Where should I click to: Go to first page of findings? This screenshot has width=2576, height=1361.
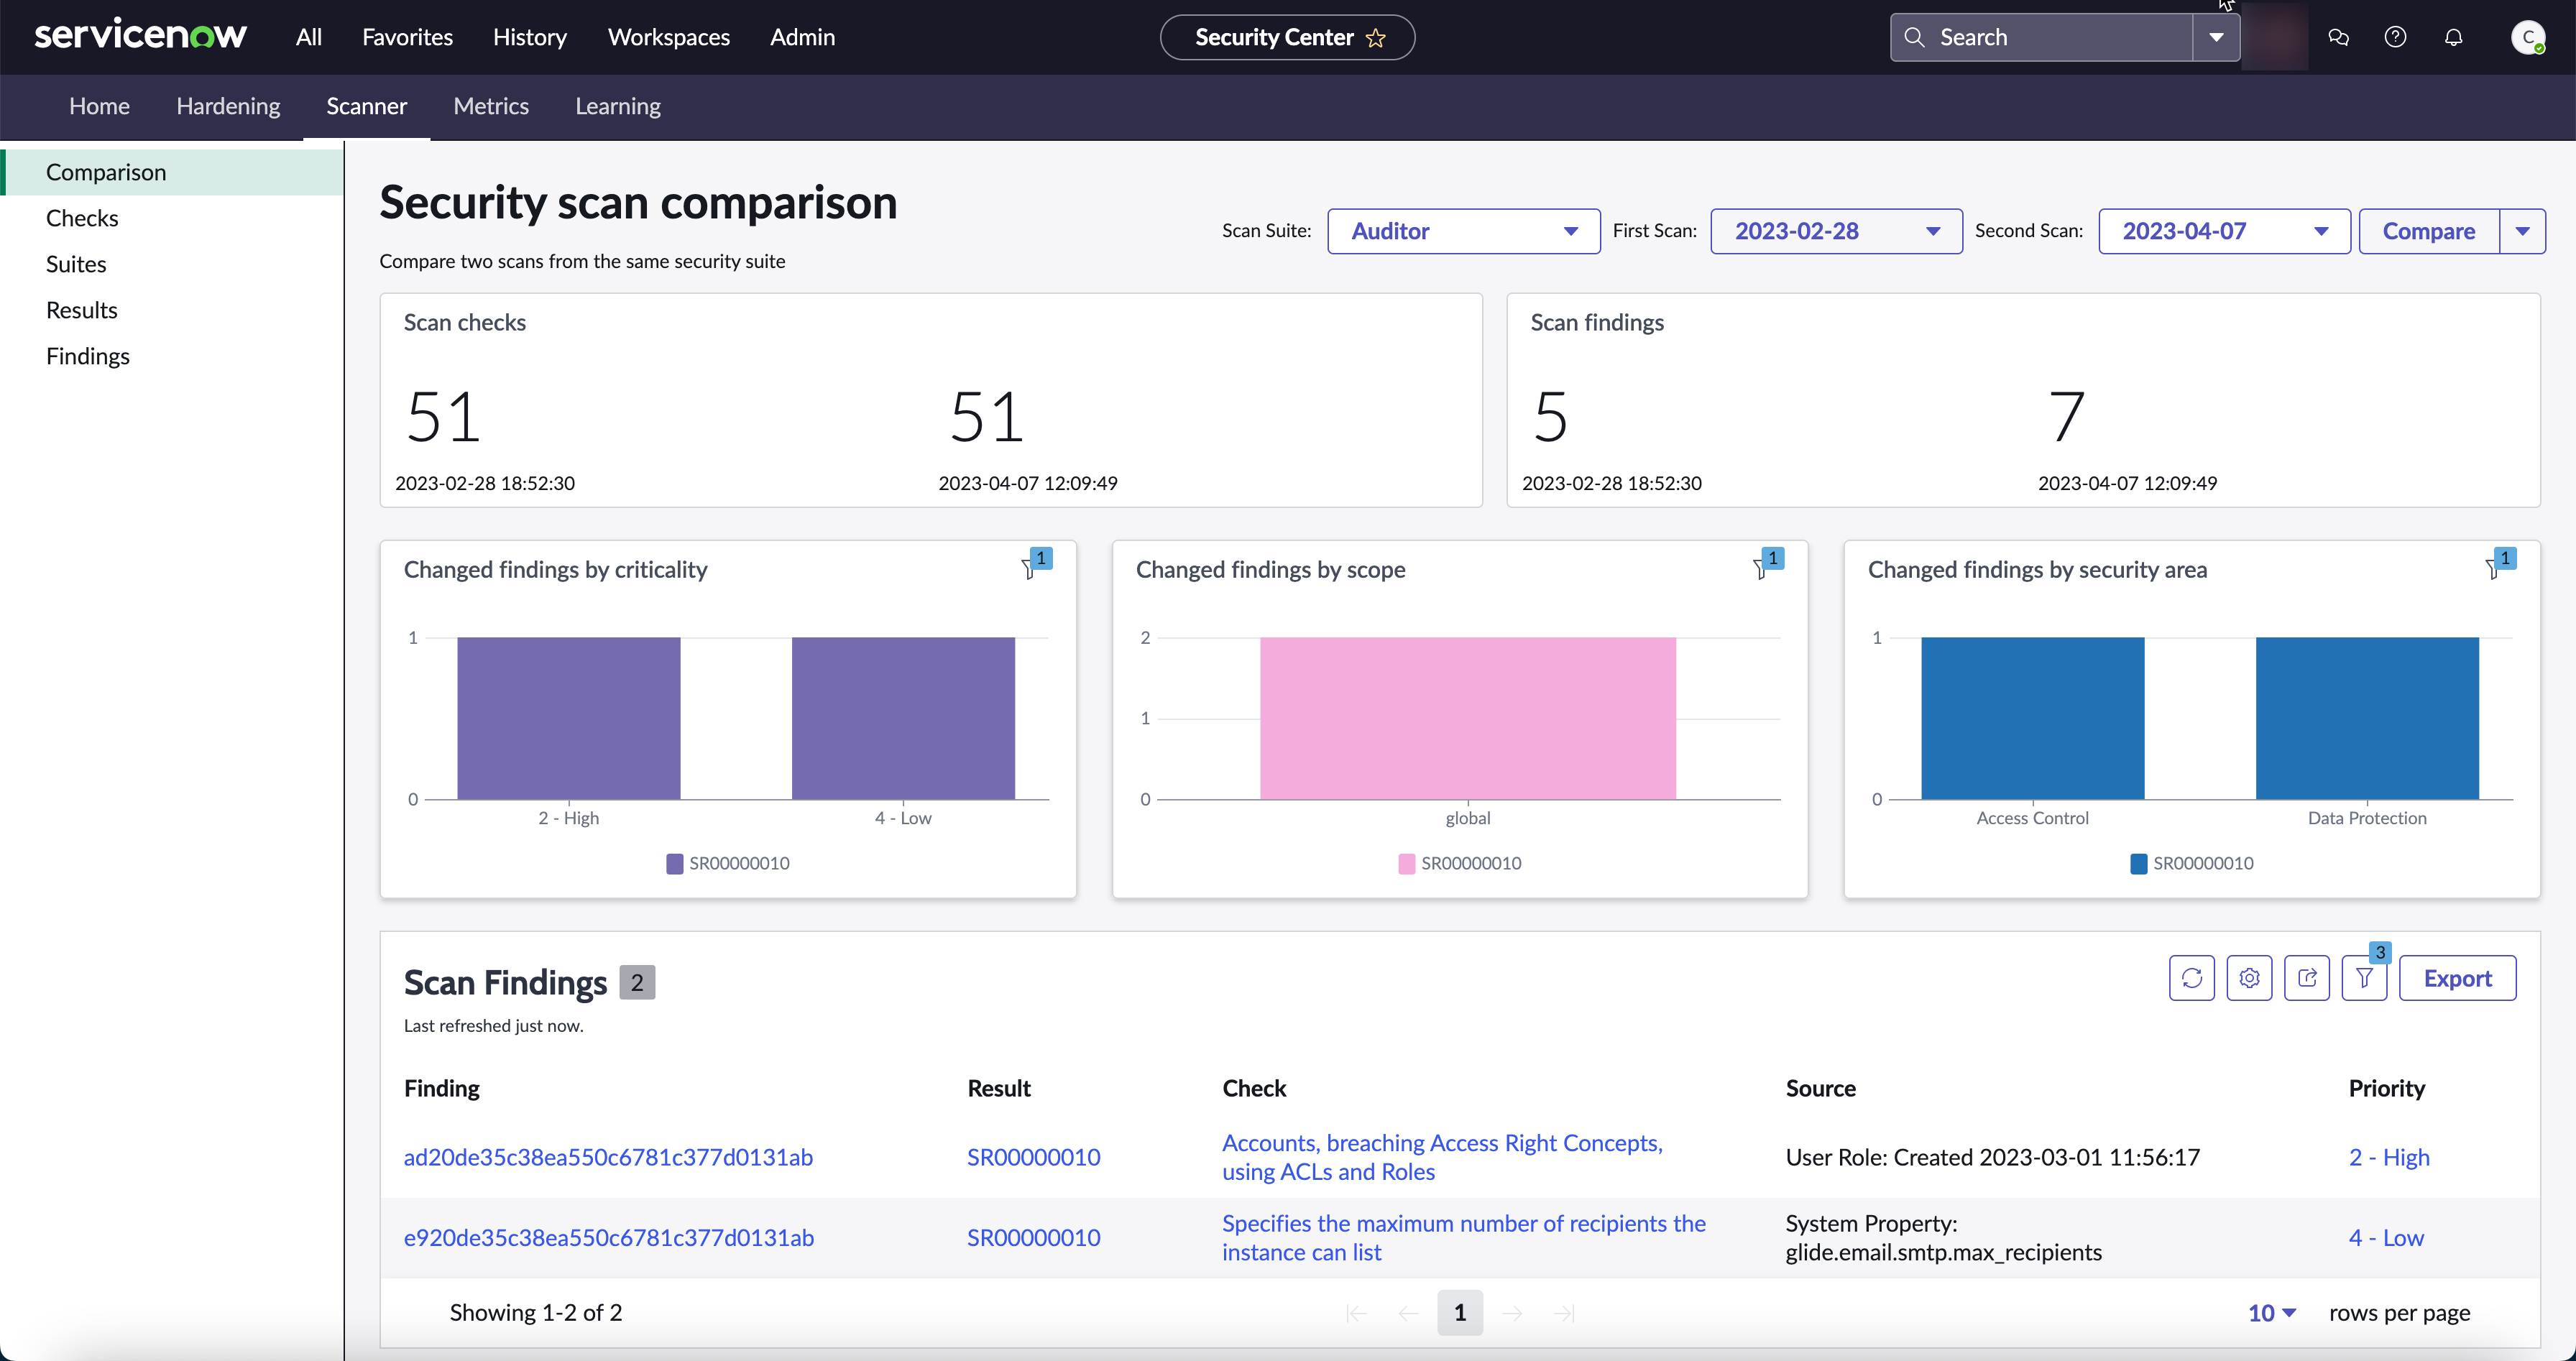tap(1357, 1313)
